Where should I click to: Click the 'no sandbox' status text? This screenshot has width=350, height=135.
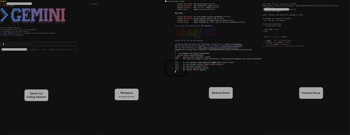tap(33, 50)
